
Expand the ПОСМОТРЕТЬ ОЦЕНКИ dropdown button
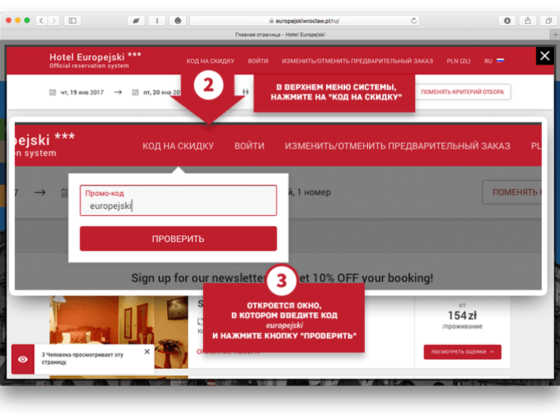point(463,352)
